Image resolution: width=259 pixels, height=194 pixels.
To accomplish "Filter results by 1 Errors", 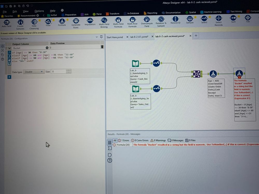I will 124,140.
